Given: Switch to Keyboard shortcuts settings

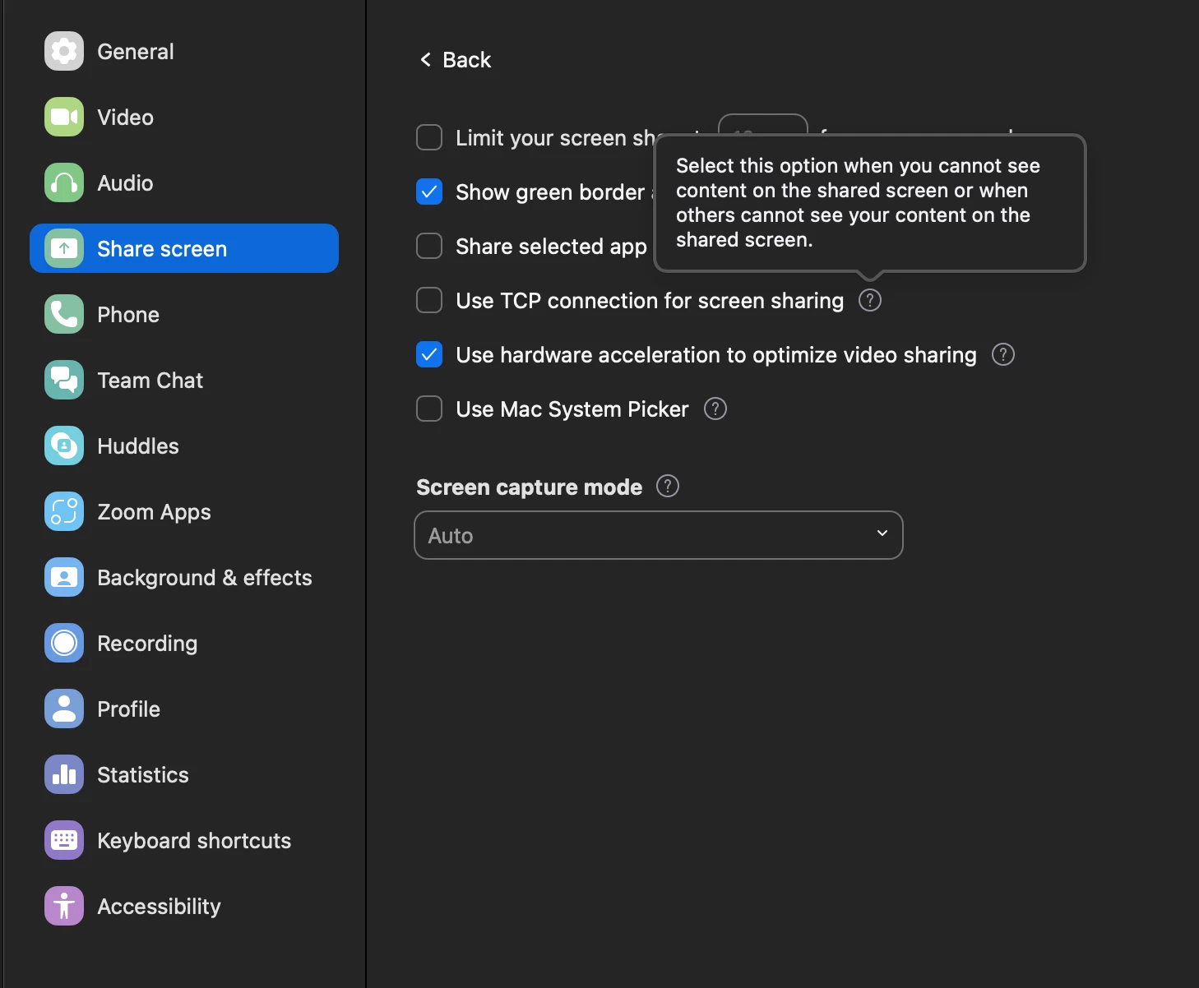Looking at the screenshot, I should tap(193, 840).
